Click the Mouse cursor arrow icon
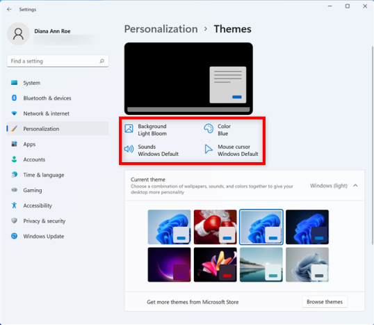374x325 pixels. coord(209,149)
